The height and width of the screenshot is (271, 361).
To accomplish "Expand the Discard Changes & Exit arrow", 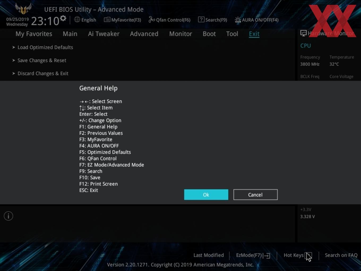I will [14, 73].
